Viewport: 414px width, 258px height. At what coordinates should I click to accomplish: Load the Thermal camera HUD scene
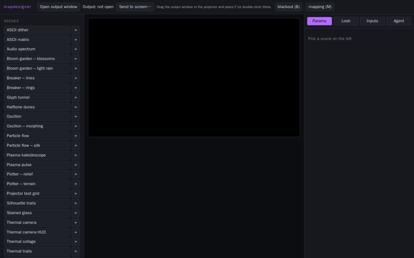click(37, 232)
